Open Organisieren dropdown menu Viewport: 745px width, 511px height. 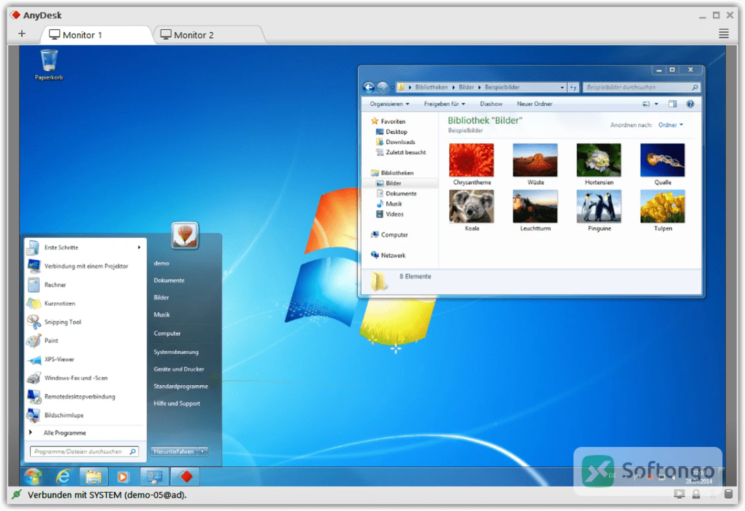tap(389, 104)
